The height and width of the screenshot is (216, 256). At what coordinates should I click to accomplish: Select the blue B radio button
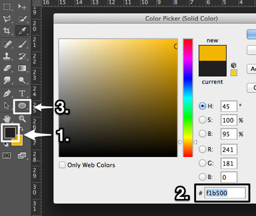coord(202,177)
